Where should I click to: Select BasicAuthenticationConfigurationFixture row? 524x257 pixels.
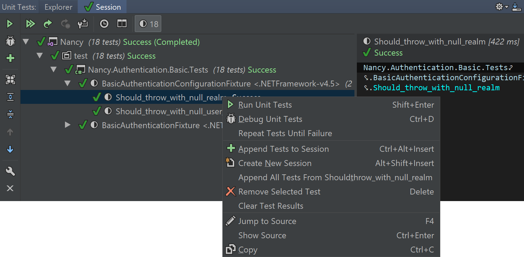pos(188,84)
